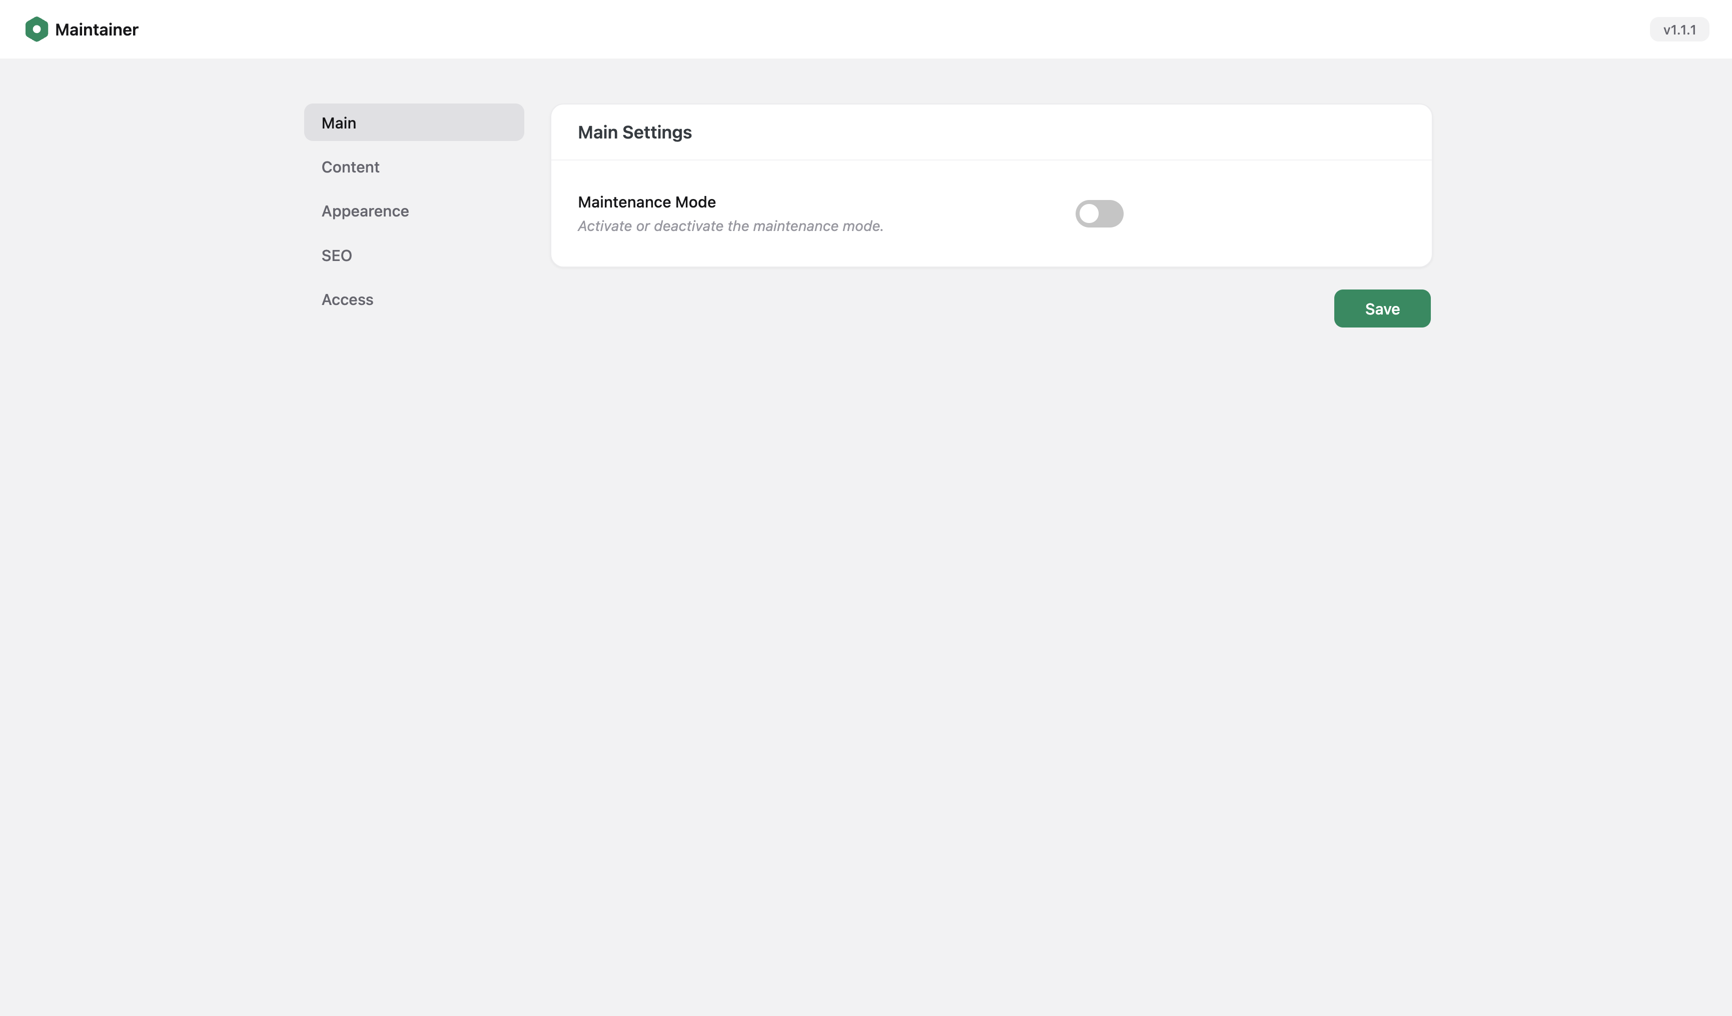The image size is (1732, 1016).
Task: Open the Main settings tab
Action: pyautogui.click(x=414, y=123)
